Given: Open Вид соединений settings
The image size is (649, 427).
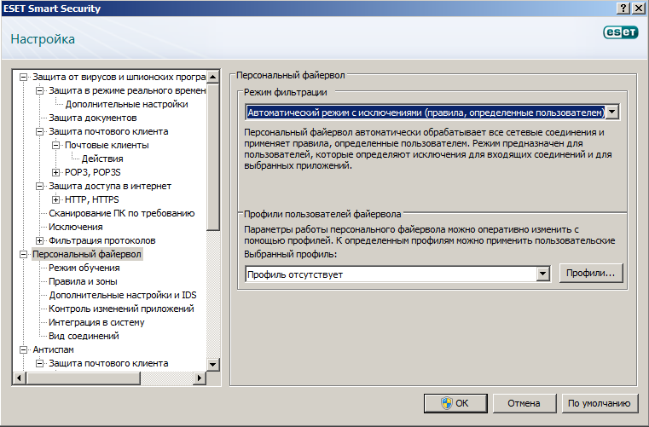Looking at the screenshot, I should [84, 337].
